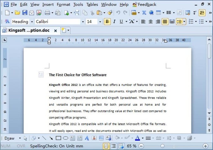Redo the last action
Image resolution: width=213 pixels, height=150 pixels.
point(125,13)
